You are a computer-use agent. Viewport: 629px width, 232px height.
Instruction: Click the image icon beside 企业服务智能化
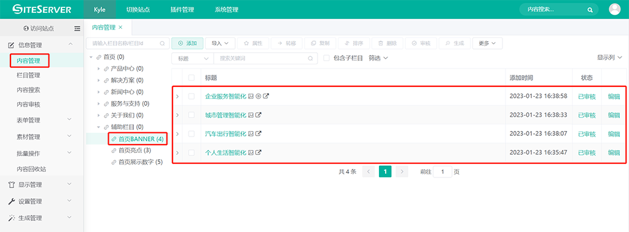[251, 96]
